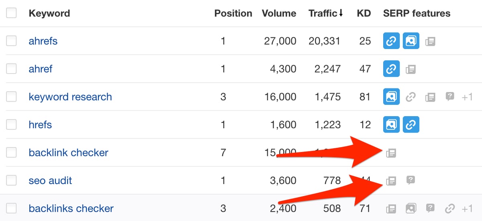Sort by the Volume column header
The height and width of the screenshot is (221, 482).
279,13
